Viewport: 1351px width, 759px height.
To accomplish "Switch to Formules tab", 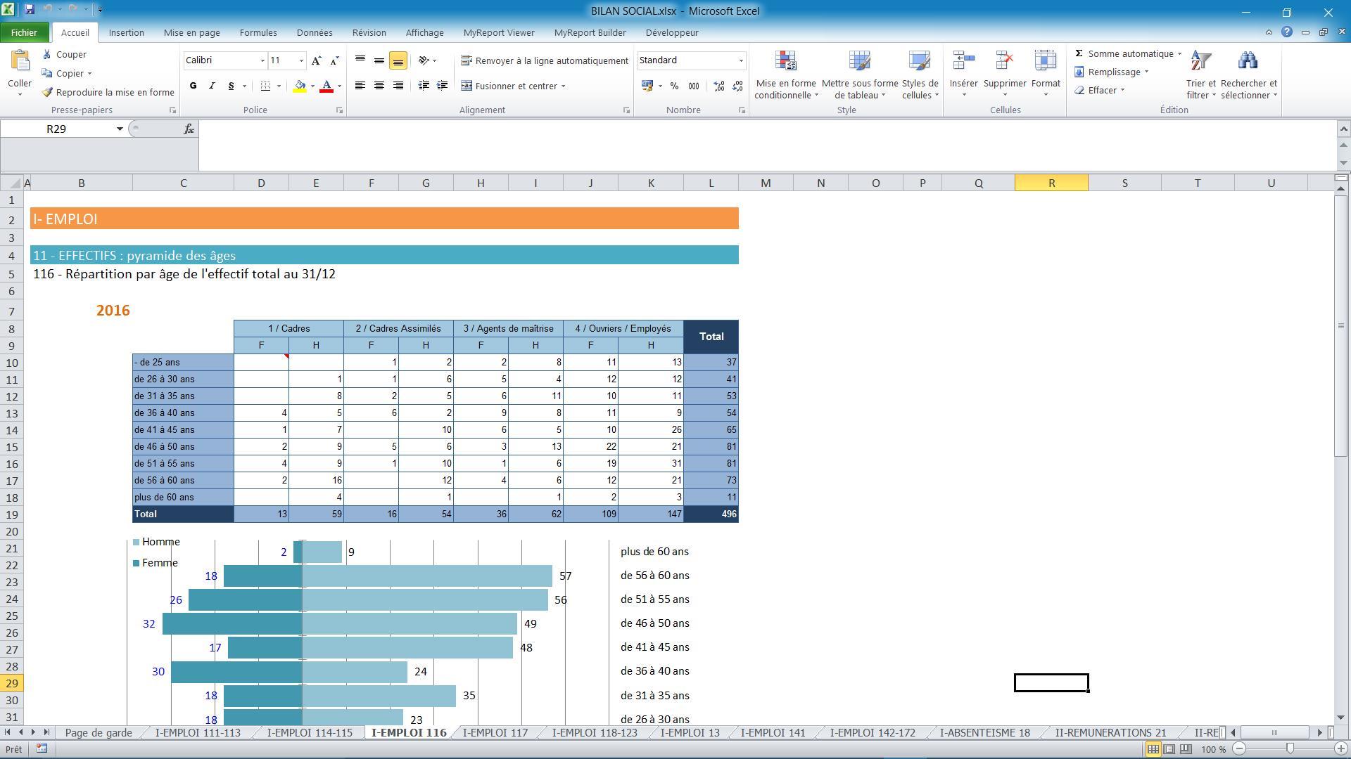I will click(258, 32).
